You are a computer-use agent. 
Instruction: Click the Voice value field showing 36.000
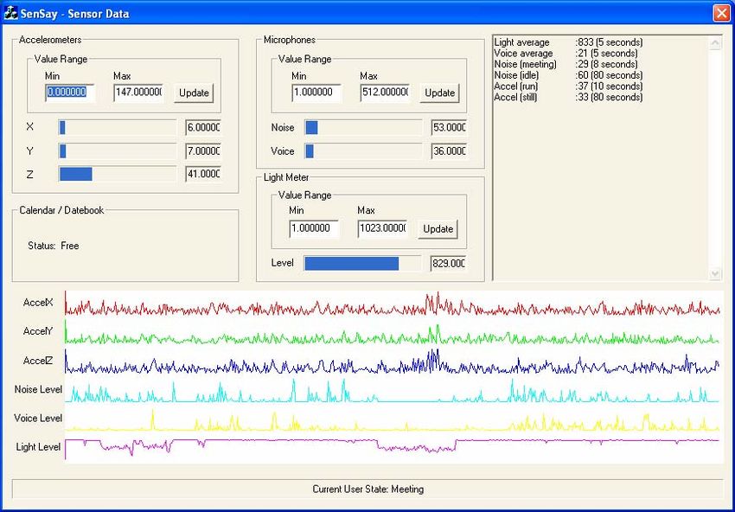pos(449,151)
